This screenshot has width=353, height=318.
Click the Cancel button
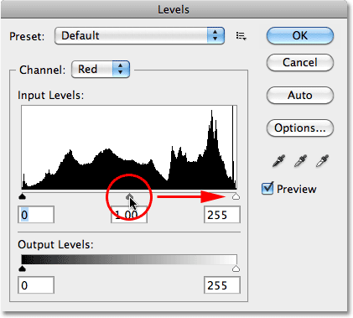(x=300, y=62)
